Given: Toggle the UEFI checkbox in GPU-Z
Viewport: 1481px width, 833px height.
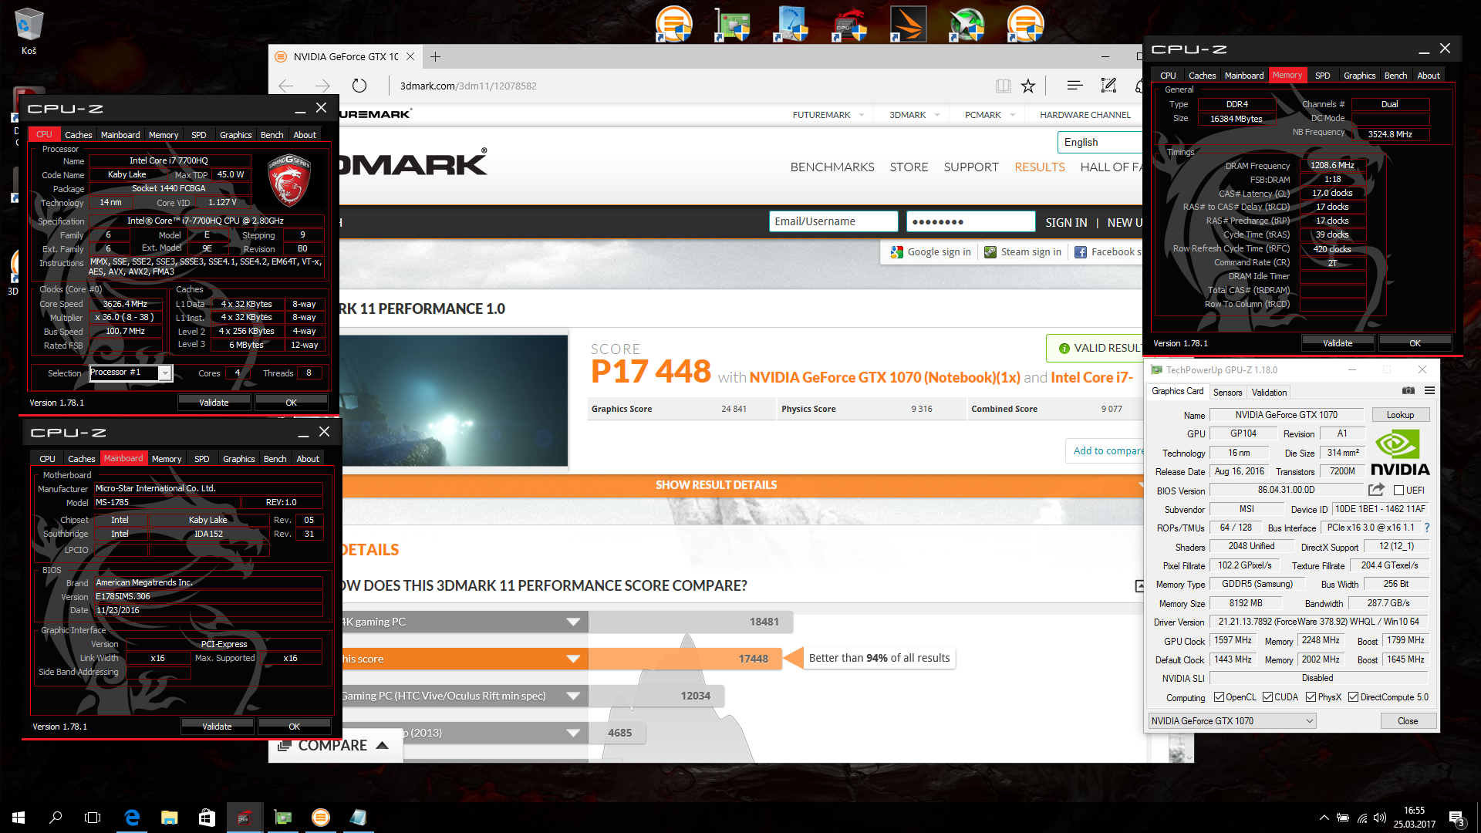Looking at the screenshot, I should pyautogui.click(x=1398, y=491).
